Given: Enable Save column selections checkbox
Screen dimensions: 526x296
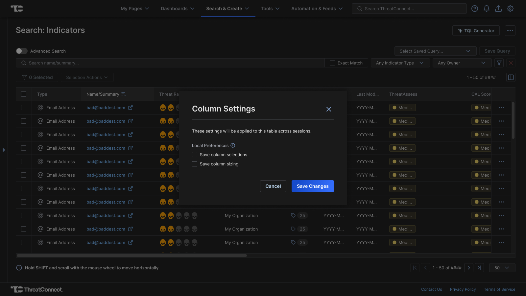Looking at the screenshot, I should (x=195, y=155).
